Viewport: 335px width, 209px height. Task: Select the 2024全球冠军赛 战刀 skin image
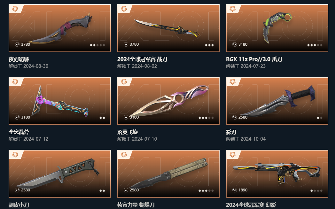click(168, 28)
